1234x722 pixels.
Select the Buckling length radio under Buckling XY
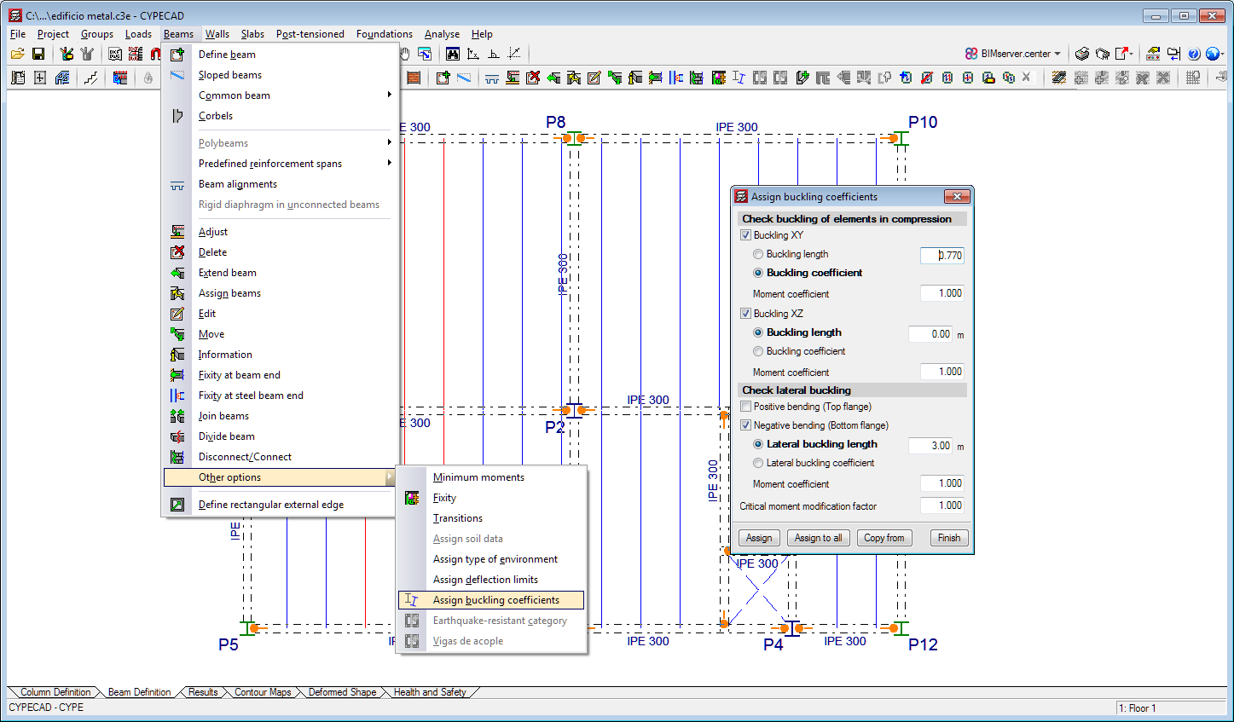tap(757, 253)
